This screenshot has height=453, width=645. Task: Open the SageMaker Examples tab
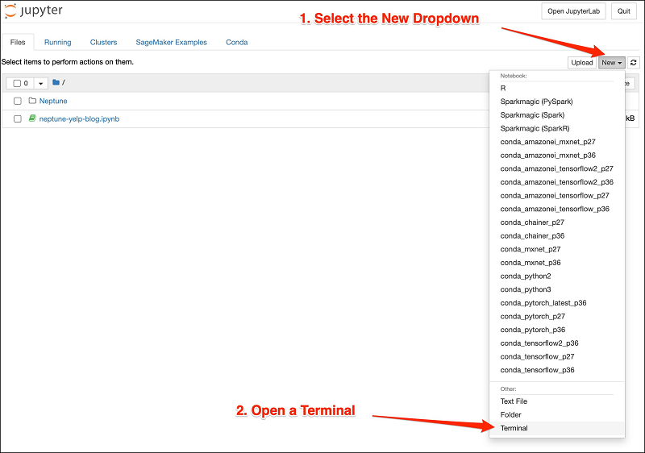171,43
